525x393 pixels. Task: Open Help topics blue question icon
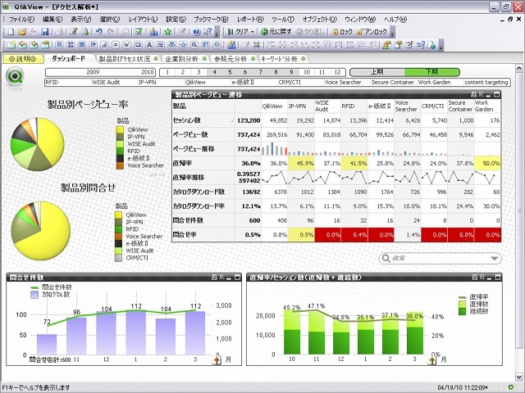pyautogui.click(x=197, y=32)
